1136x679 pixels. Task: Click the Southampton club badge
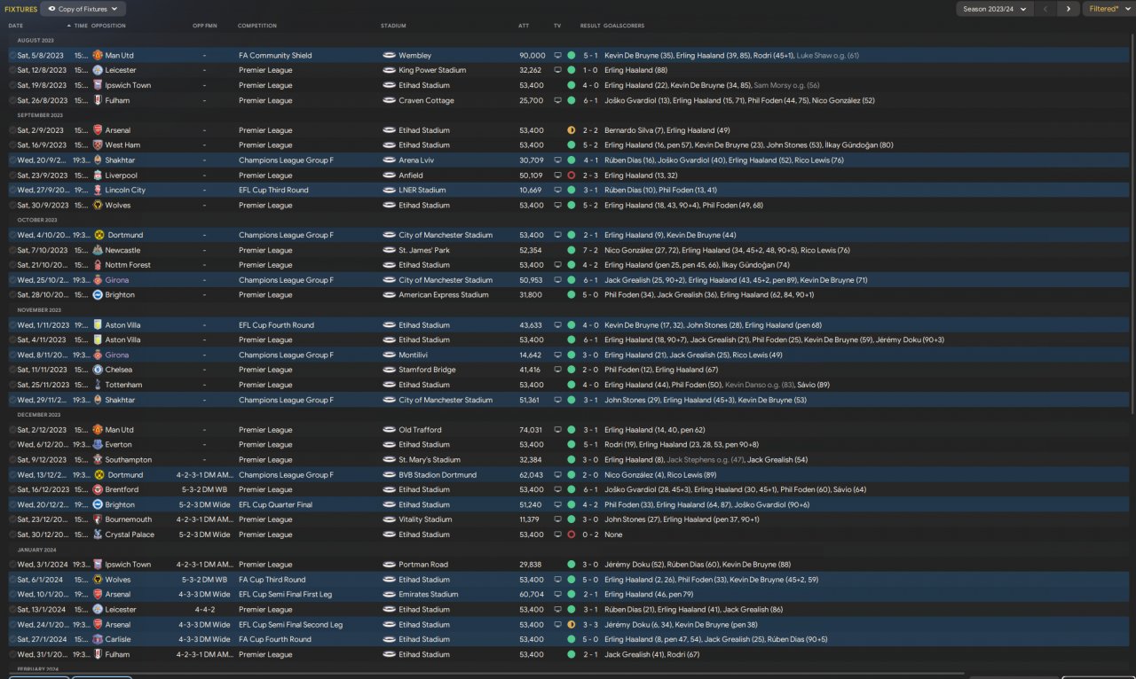click(x=98, y=460)
